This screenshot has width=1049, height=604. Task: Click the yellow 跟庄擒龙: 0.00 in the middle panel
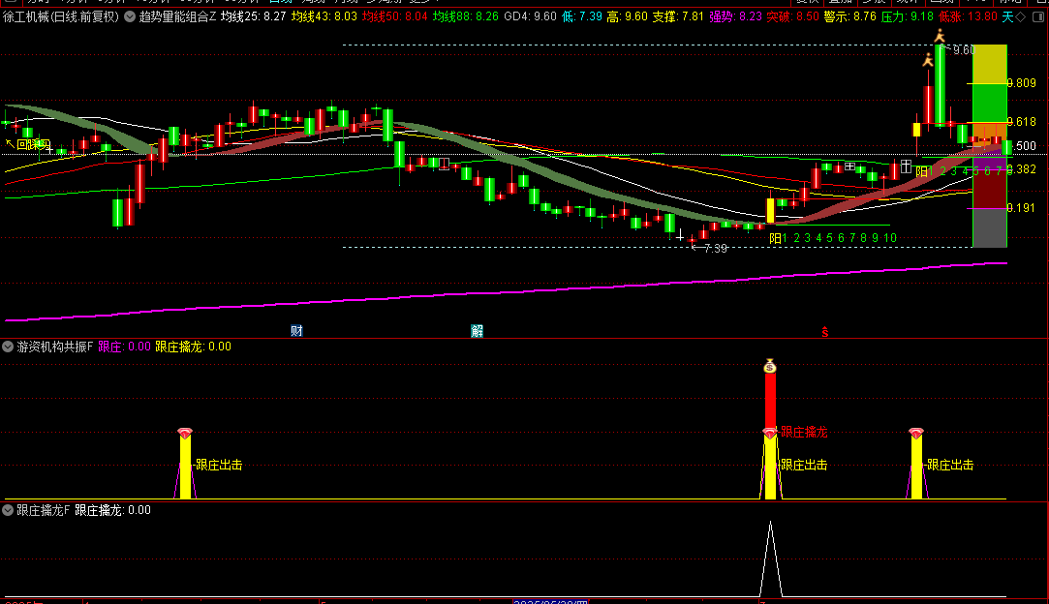click(194, 347)
